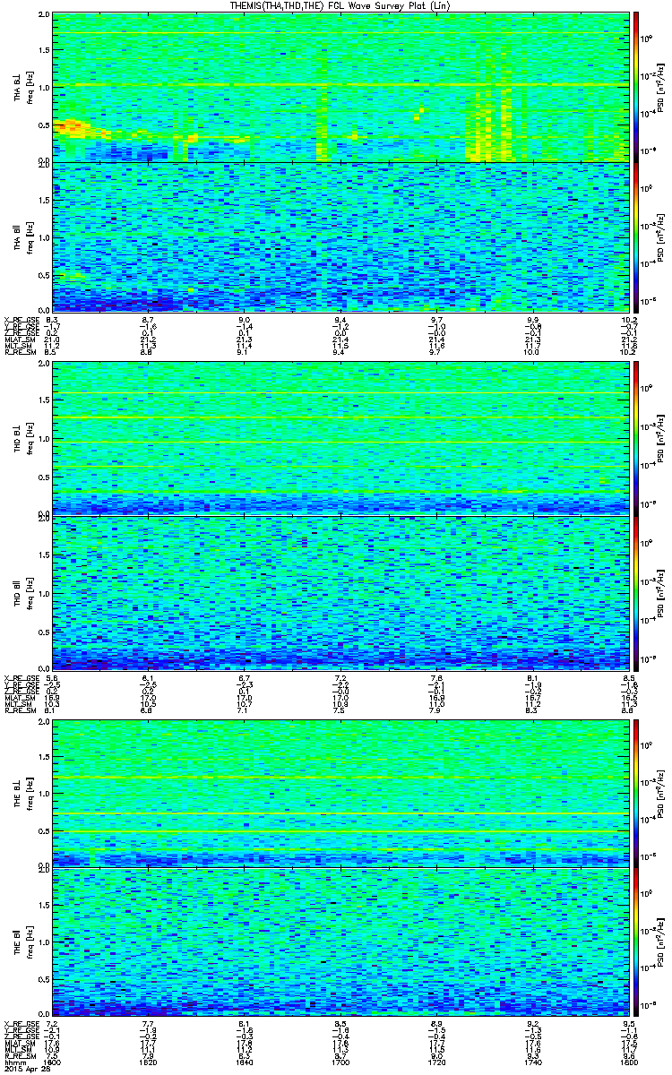Screen dimensions: 672x1075
Task: Click the PSD color bar beside THA B-parallel
Action: [636, 236]
